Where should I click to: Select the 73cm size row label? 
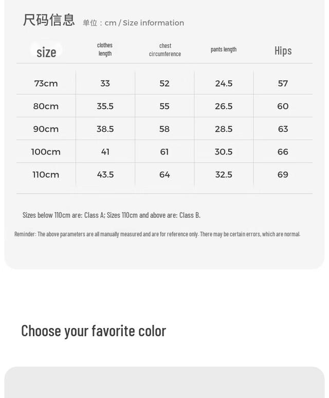46,83
